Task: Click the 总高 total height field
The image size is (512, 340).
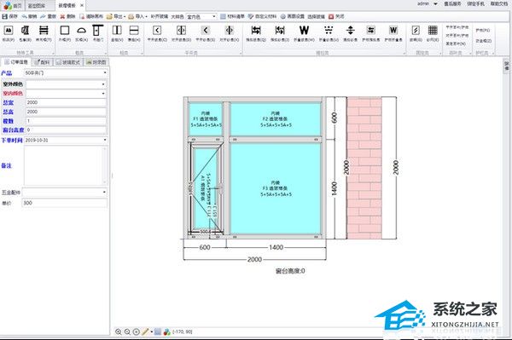Action: click(x=66, y=112)
